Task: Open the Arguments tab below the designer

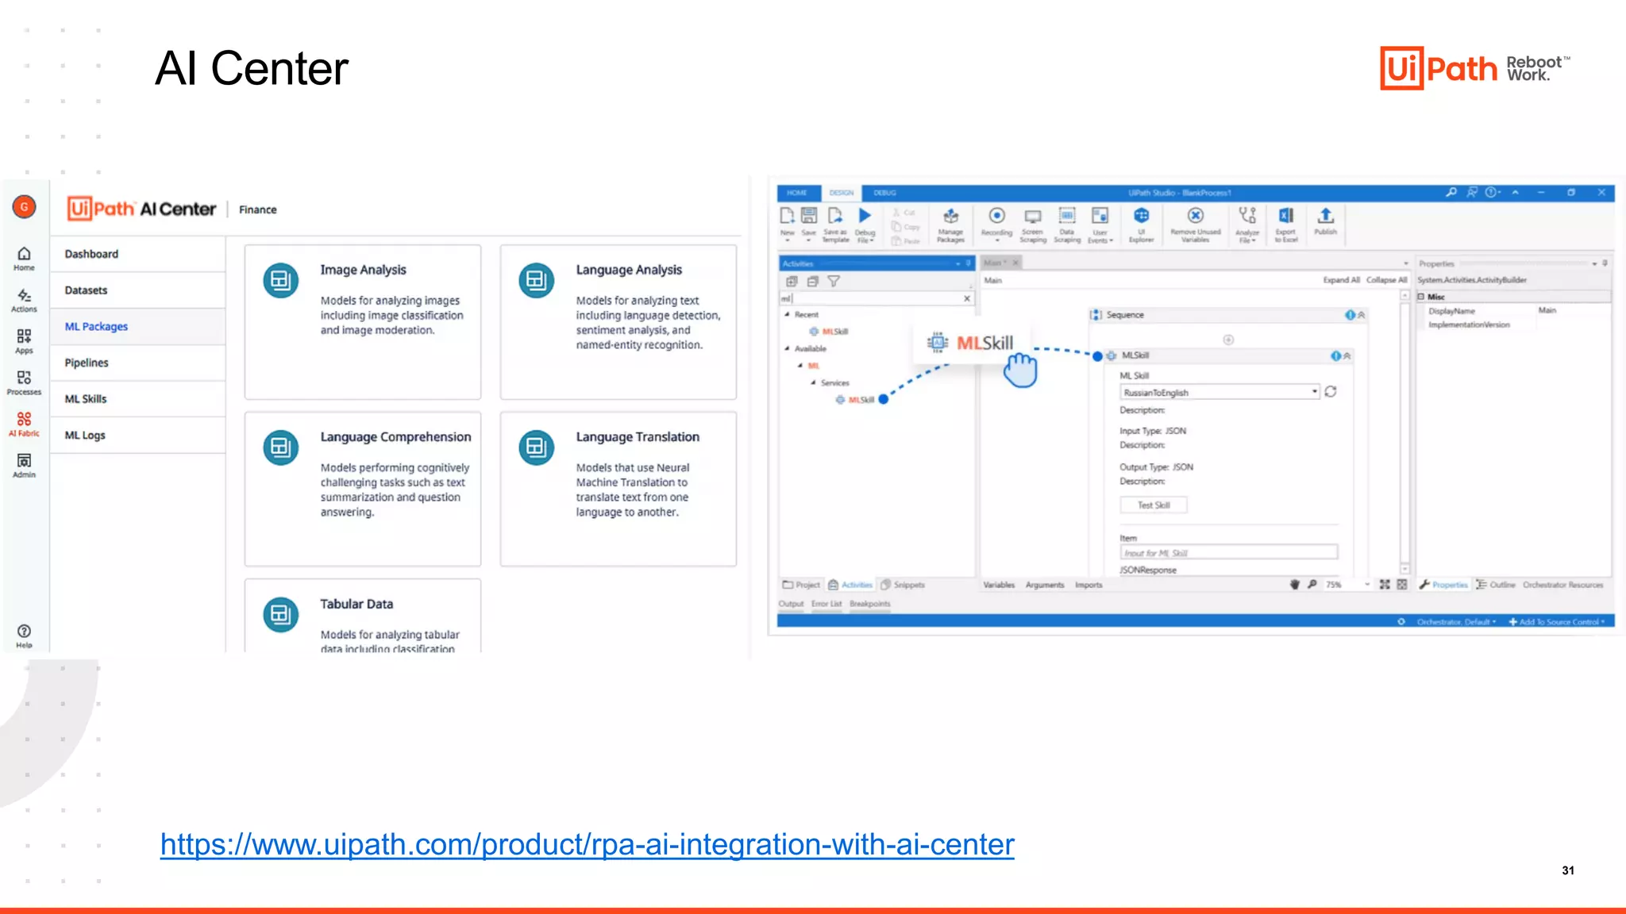Action: (1045, 585)
